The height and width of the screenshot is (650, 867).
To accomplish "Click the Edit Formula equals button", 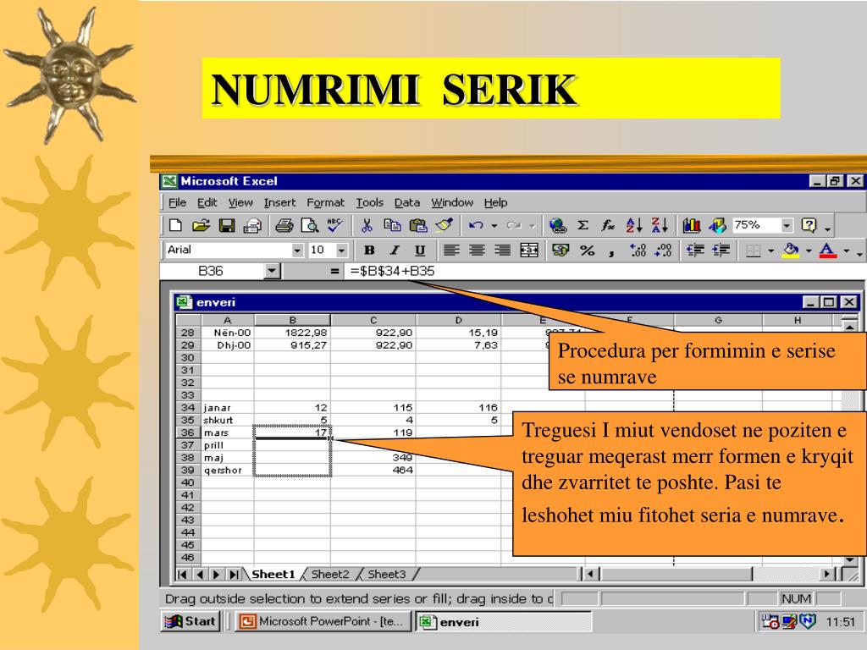I will pos(334,271).
